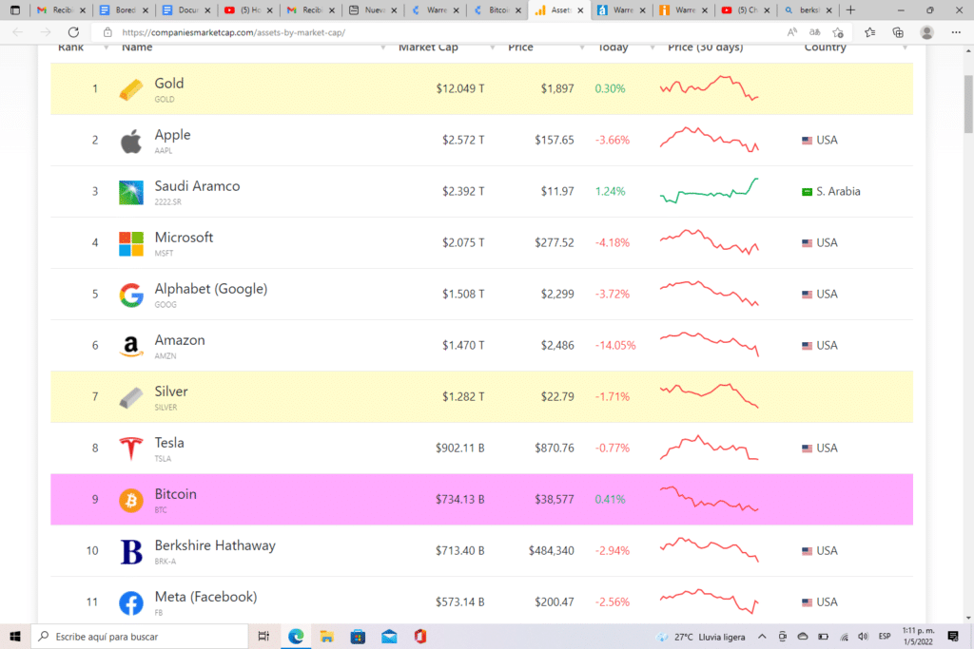Click the Google G logo

(131, 296)
